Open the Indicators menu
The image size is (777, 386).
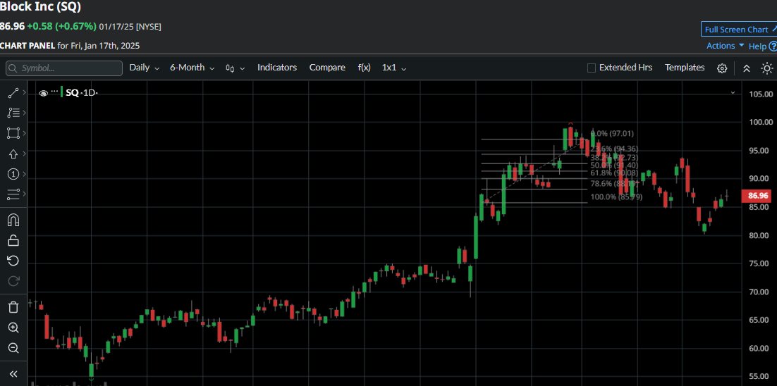pyautogui.click(x=277, y=68)
